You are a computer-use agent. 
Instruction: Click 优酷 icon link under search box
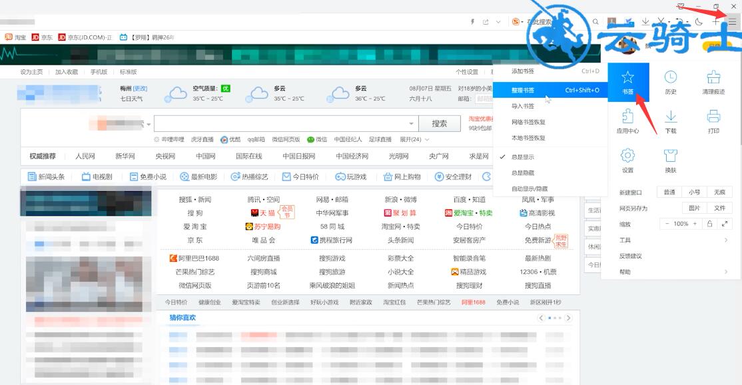pos(231,139)
